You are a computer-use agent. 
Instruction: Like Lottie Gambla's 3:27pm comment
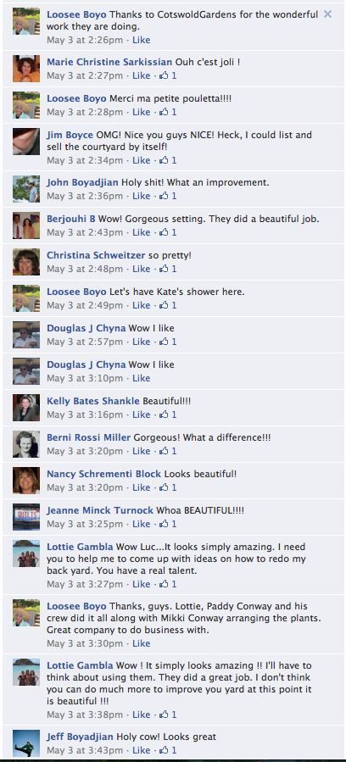click(142, 584)
